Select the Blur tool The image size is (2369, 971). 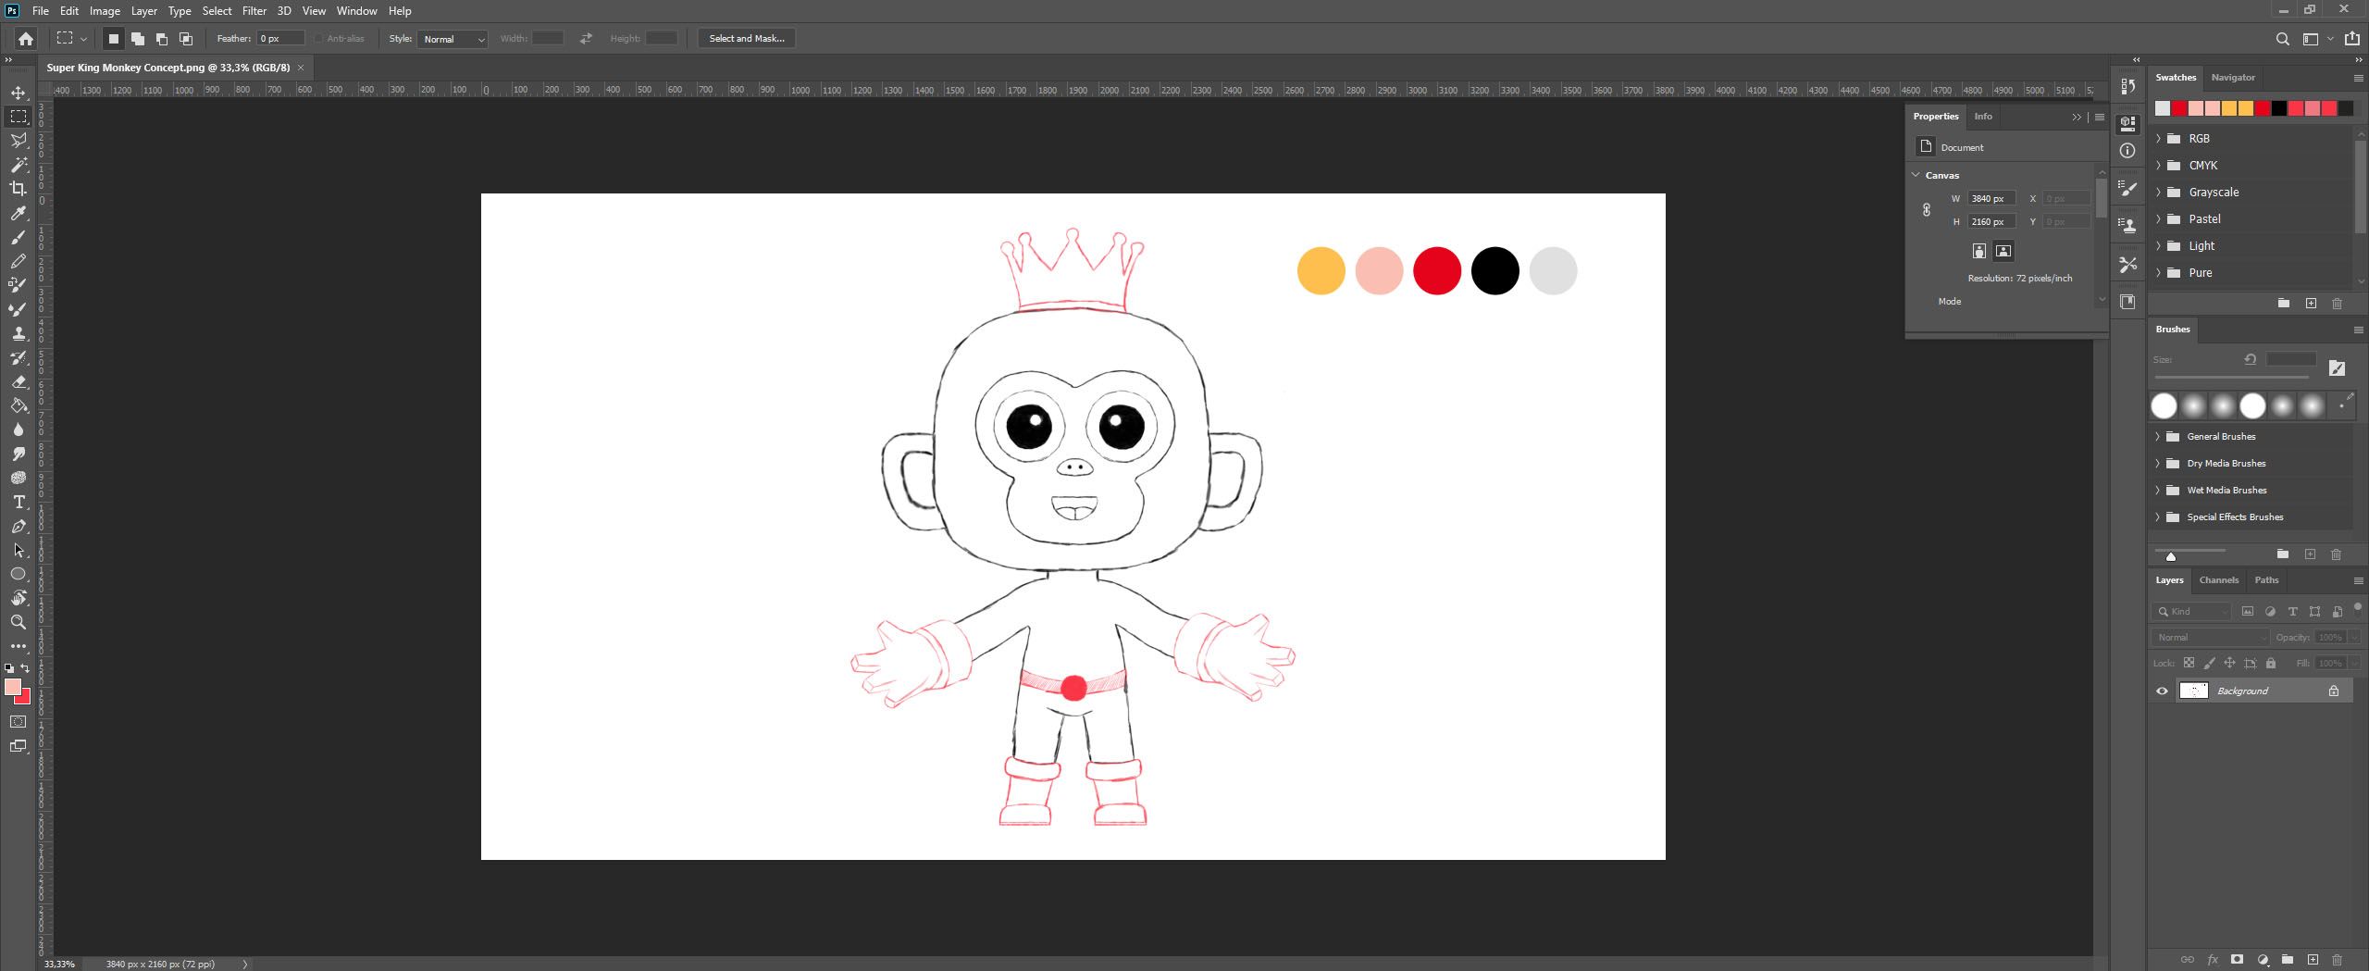coord(18,429)
